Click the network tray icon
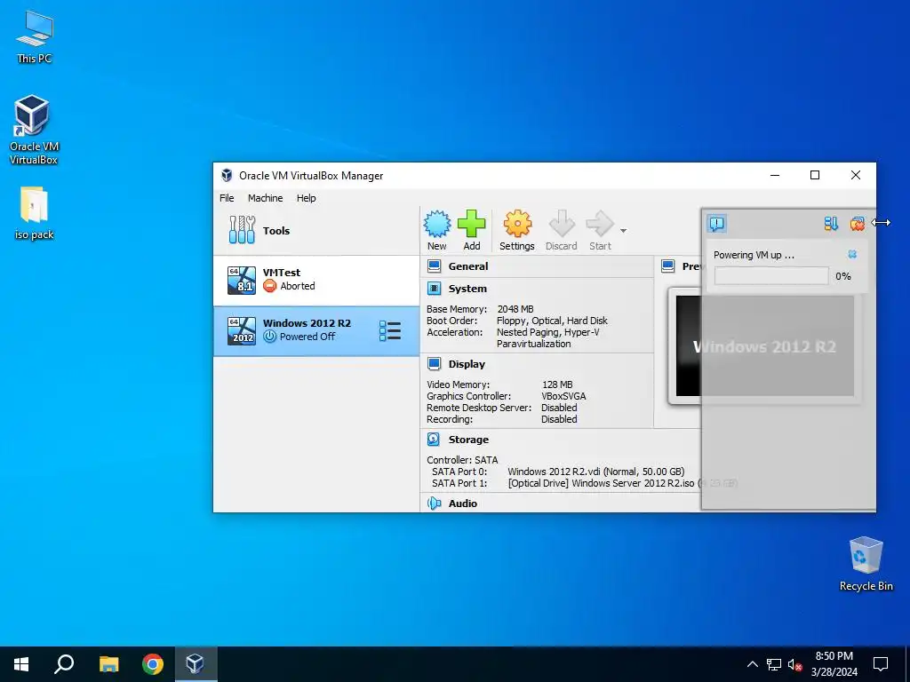Viewport: 910px width, 682px height. click(774, 664)
